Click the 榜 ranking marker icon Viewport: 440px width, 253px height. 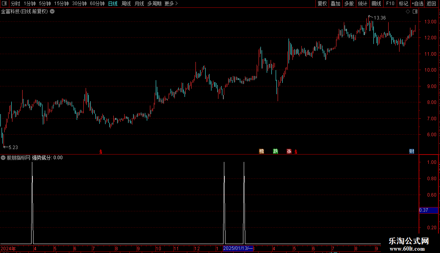click(262, 151)
